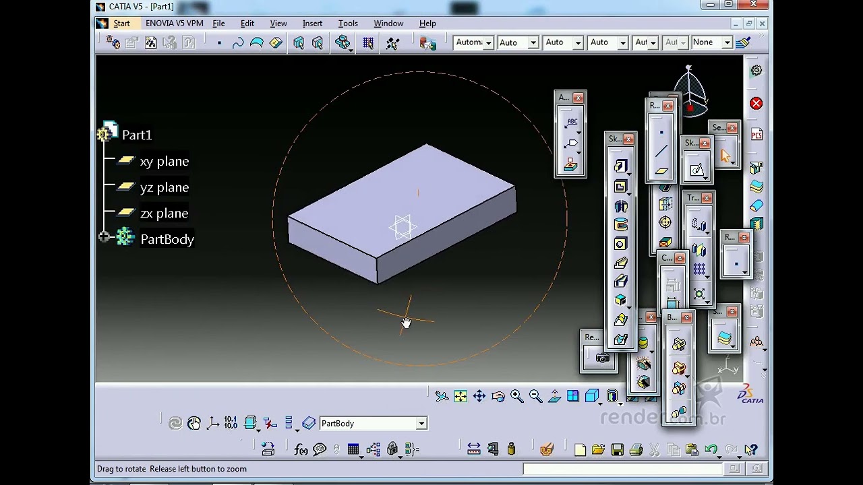Click the Painter brush icon at toolbar end
Screen dimensions: 863x485
point(743,42)
